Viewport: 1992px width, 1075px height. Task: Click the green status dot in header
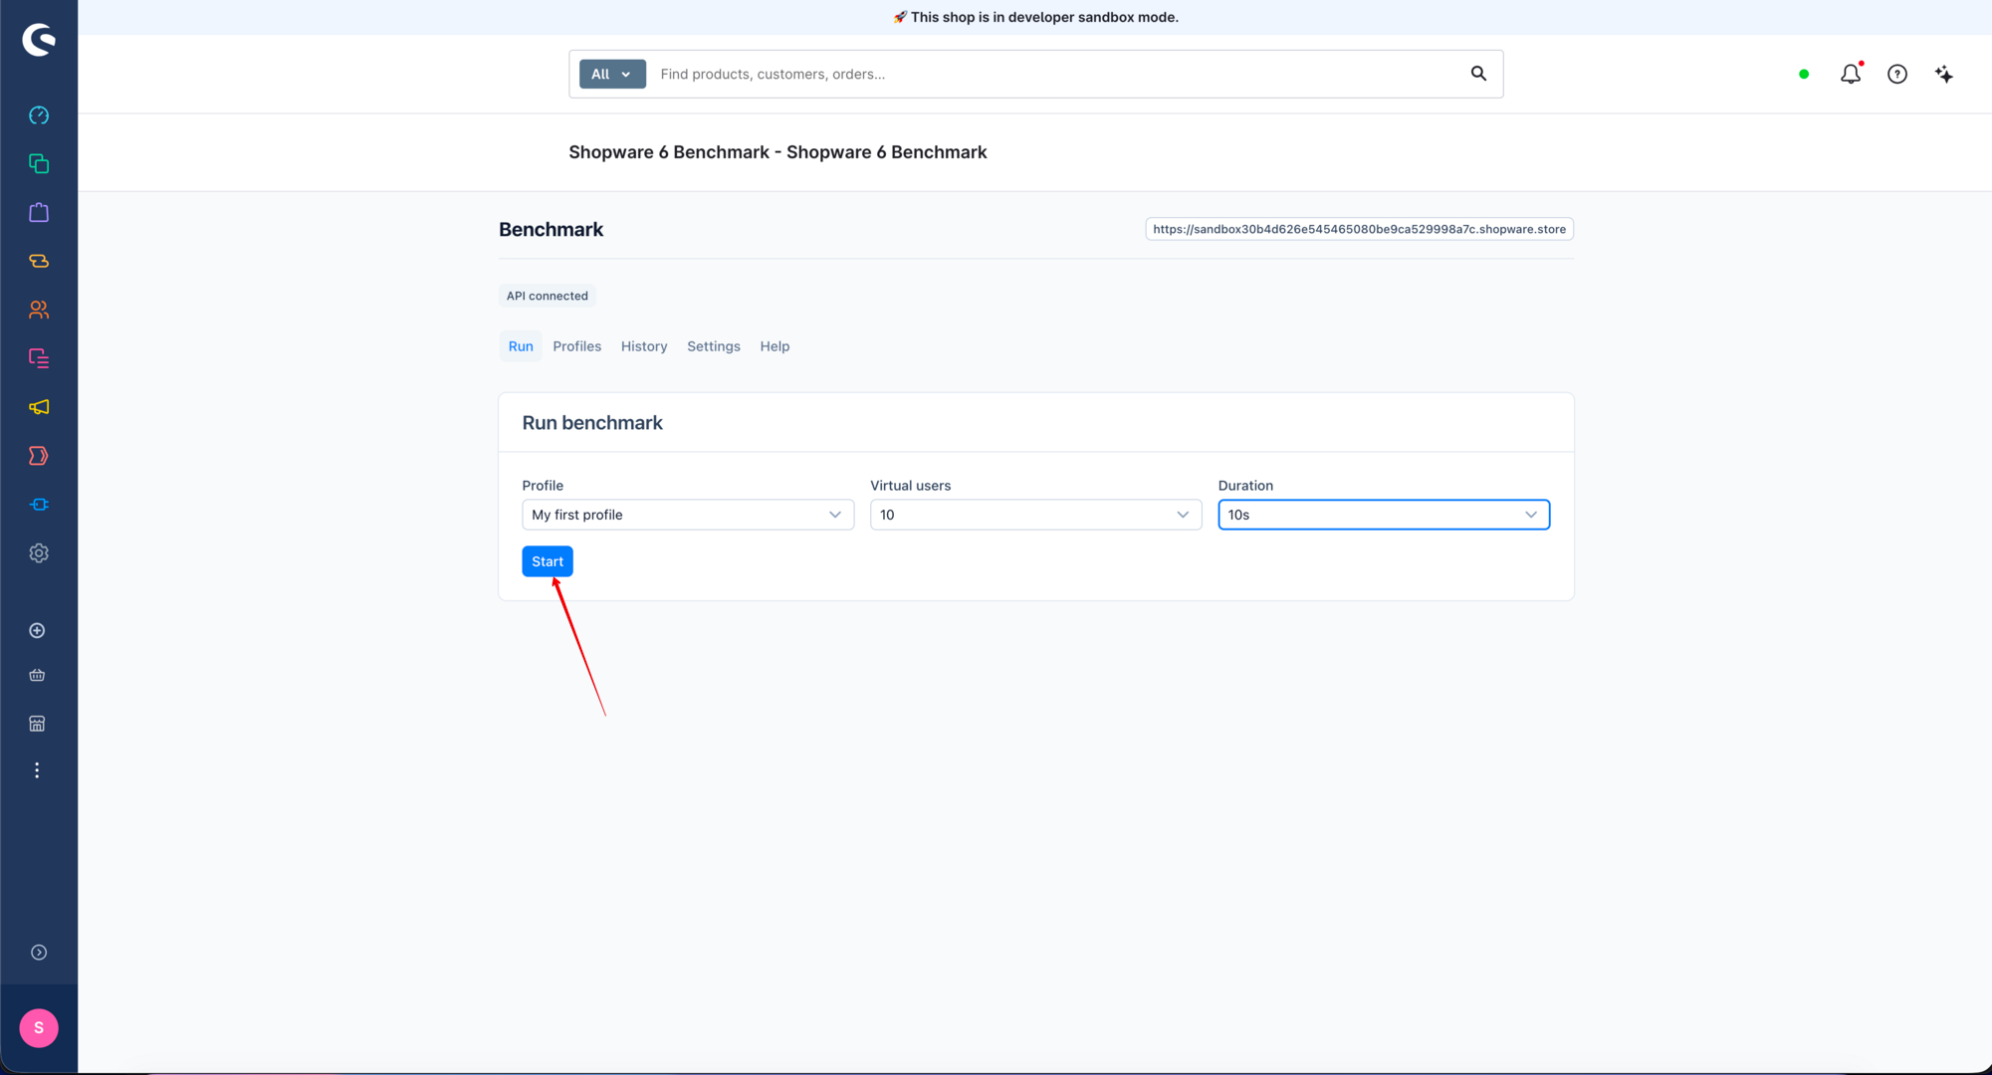[1804, 74]
